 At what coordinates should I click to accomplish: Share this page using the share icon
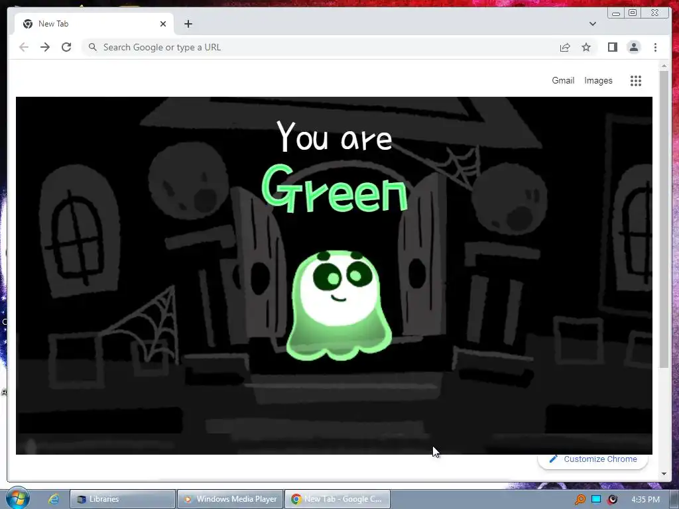pyautogui.click(x=565, y=47)
